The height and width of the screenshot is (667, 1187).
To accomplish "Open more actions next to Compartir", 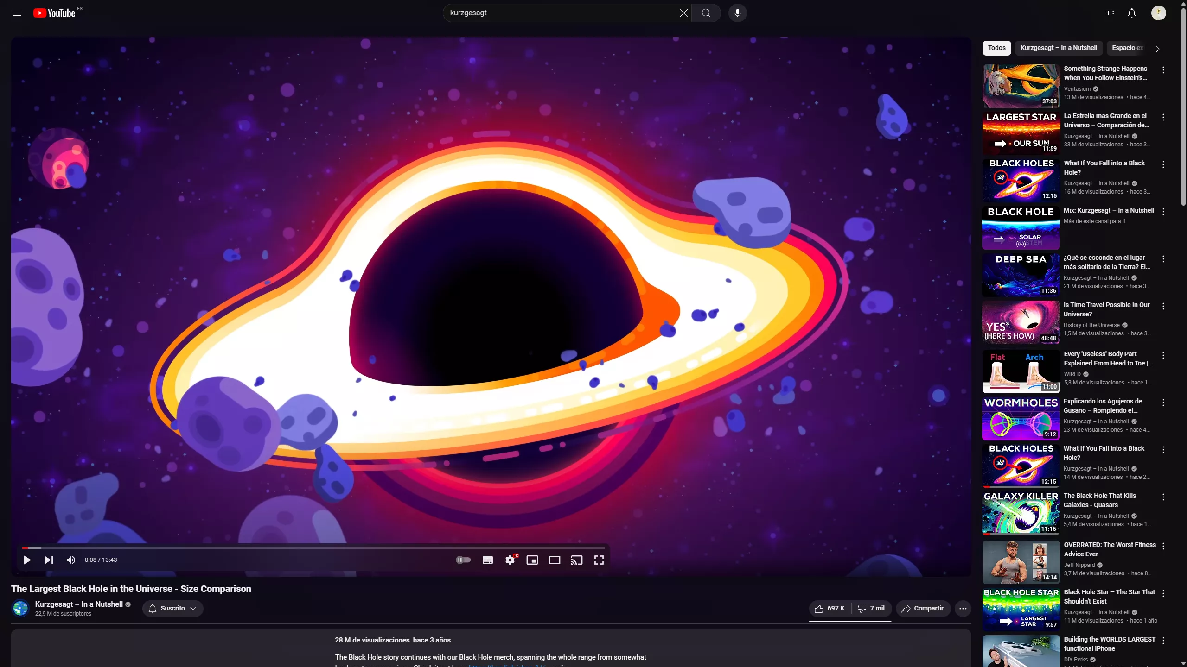I will [963, 608].
